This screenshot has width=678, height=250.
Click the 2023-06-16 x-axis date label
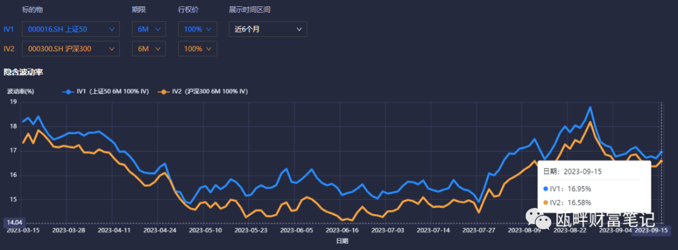coord(343,230)
